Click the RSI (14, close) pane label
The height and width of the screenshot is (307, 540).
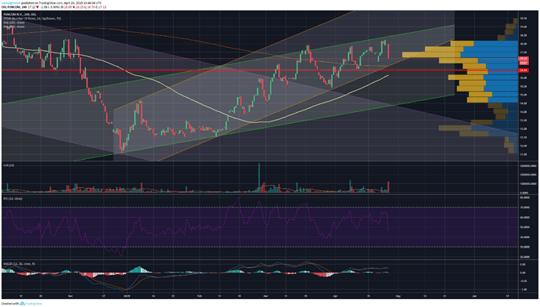(13, 199)
